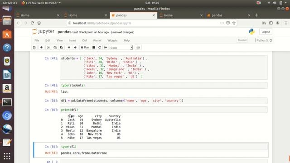Image resolution: width=290 pixels, height=163 pixels.
Task: Close the active pandas tab
Action: pyautogui.click(x=154, y=15)
